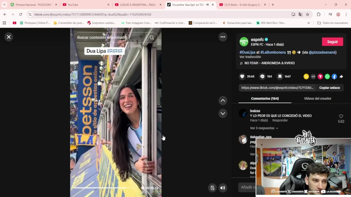The height and width of the screenshot is (197, 351).
Task: Like the video with heart icon
Action: pyautogui.click(x=242, y=77)
